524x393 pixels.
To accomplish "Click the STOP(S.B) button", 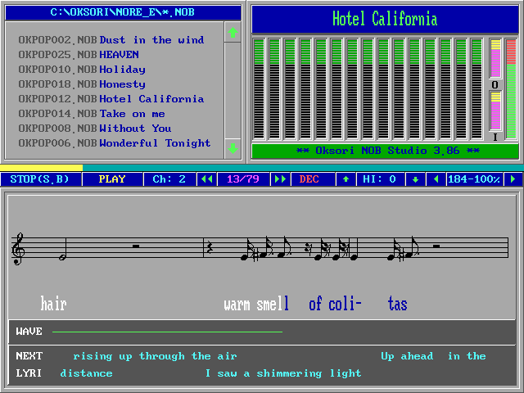I will (x=40, y=179).
